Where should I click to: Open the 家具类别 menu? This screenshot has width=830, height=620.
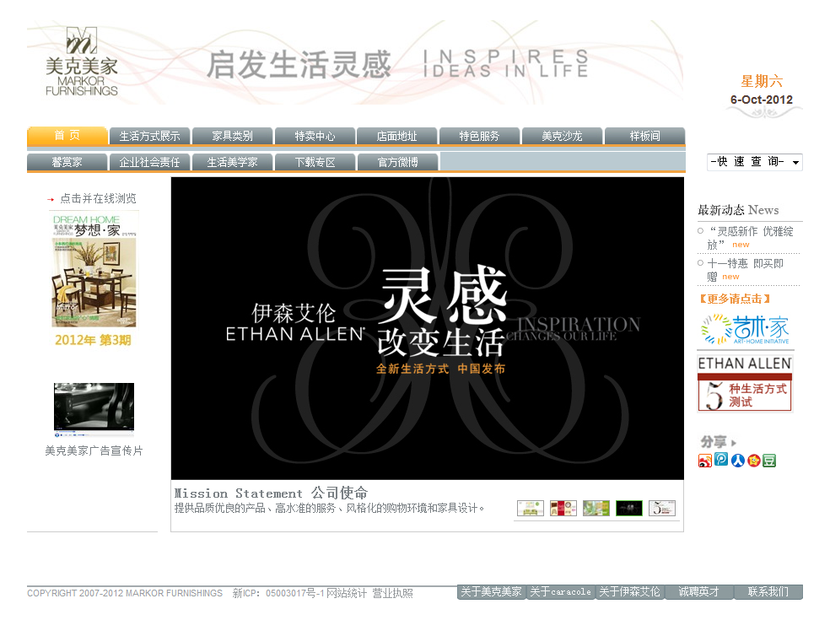tap(232, 136)
